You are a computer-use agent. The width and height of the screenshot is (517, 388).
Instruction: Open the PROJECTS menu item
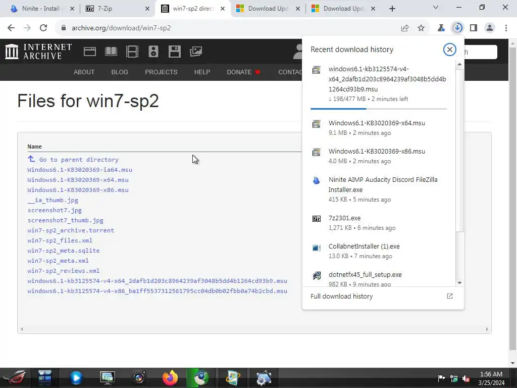[x=161, y=72]
